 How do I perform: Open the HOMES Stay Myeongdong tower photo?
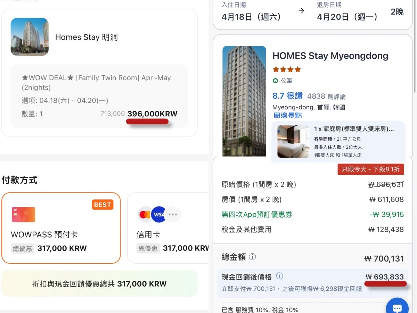click(x=244, y=101)
